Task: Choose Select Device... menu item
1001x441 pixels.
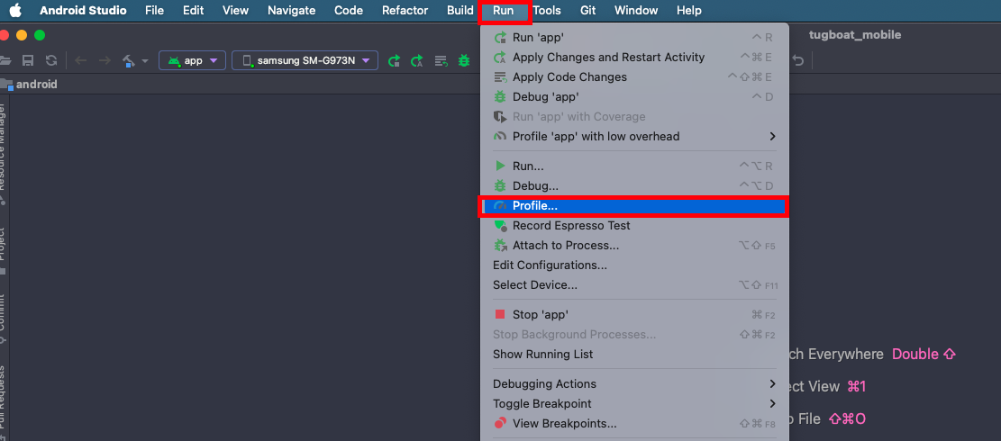Action: point(634,284)
